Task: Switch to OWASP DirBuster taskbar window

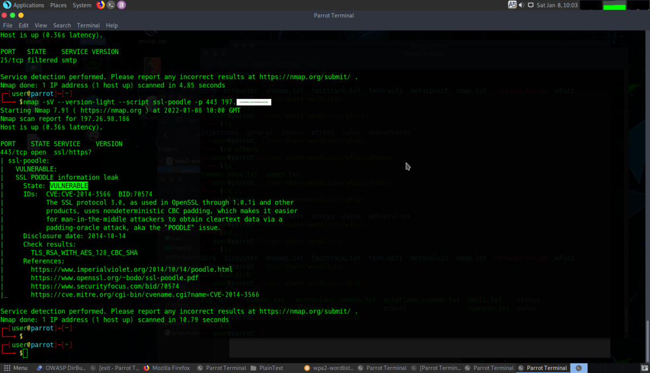Action: click(61, 368)
